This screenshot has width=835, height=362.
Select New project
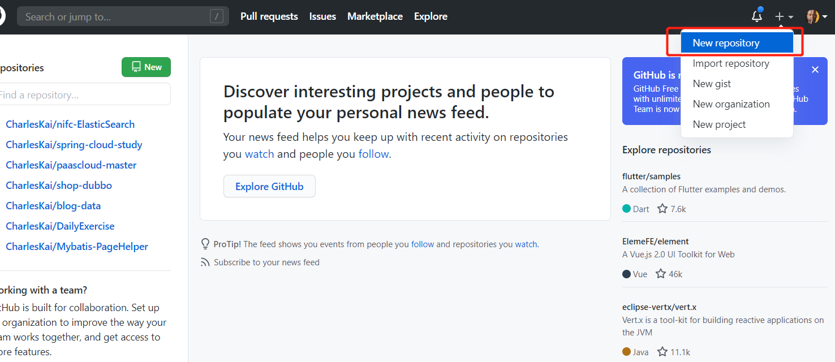(x=737, y=124)
